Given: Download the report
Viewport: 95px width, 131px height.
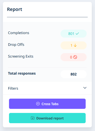Looking at the screenshot, I should point(47,118).
